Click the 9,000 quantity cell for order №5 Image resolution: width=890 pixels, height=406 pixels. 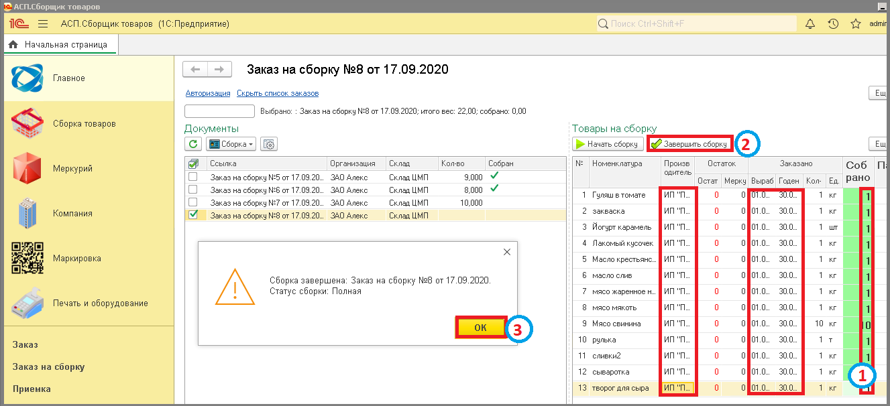(x=461, y=177)
